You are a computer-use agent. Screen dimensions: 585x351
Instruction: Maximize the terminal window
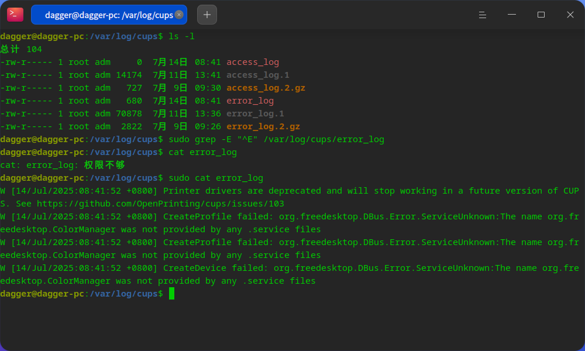coord(541,15)
